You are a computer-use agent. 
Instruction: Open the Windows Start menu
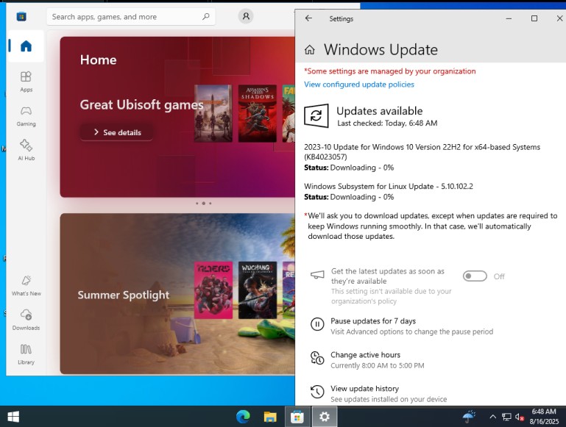click(13, 417)
